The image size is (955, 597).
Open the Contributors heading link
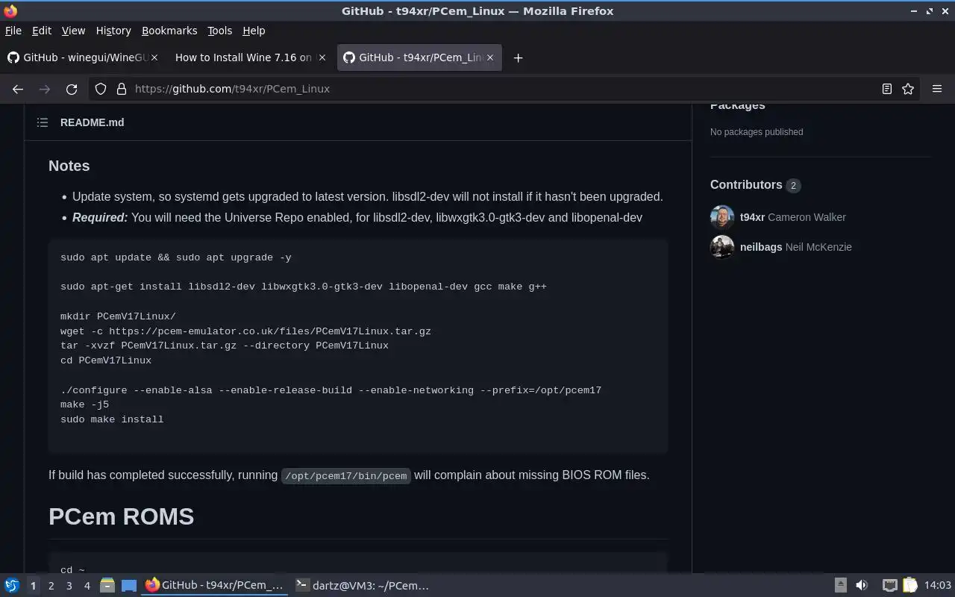pos(746,184)
